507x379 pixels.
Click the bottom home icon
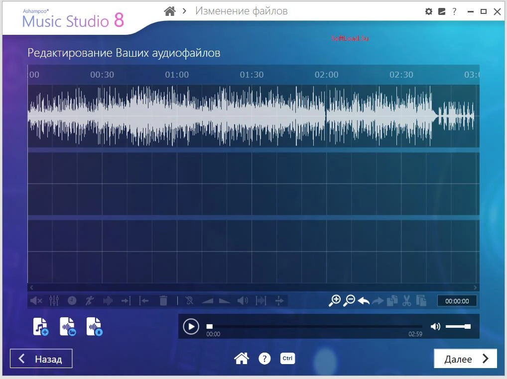(242, 358)
